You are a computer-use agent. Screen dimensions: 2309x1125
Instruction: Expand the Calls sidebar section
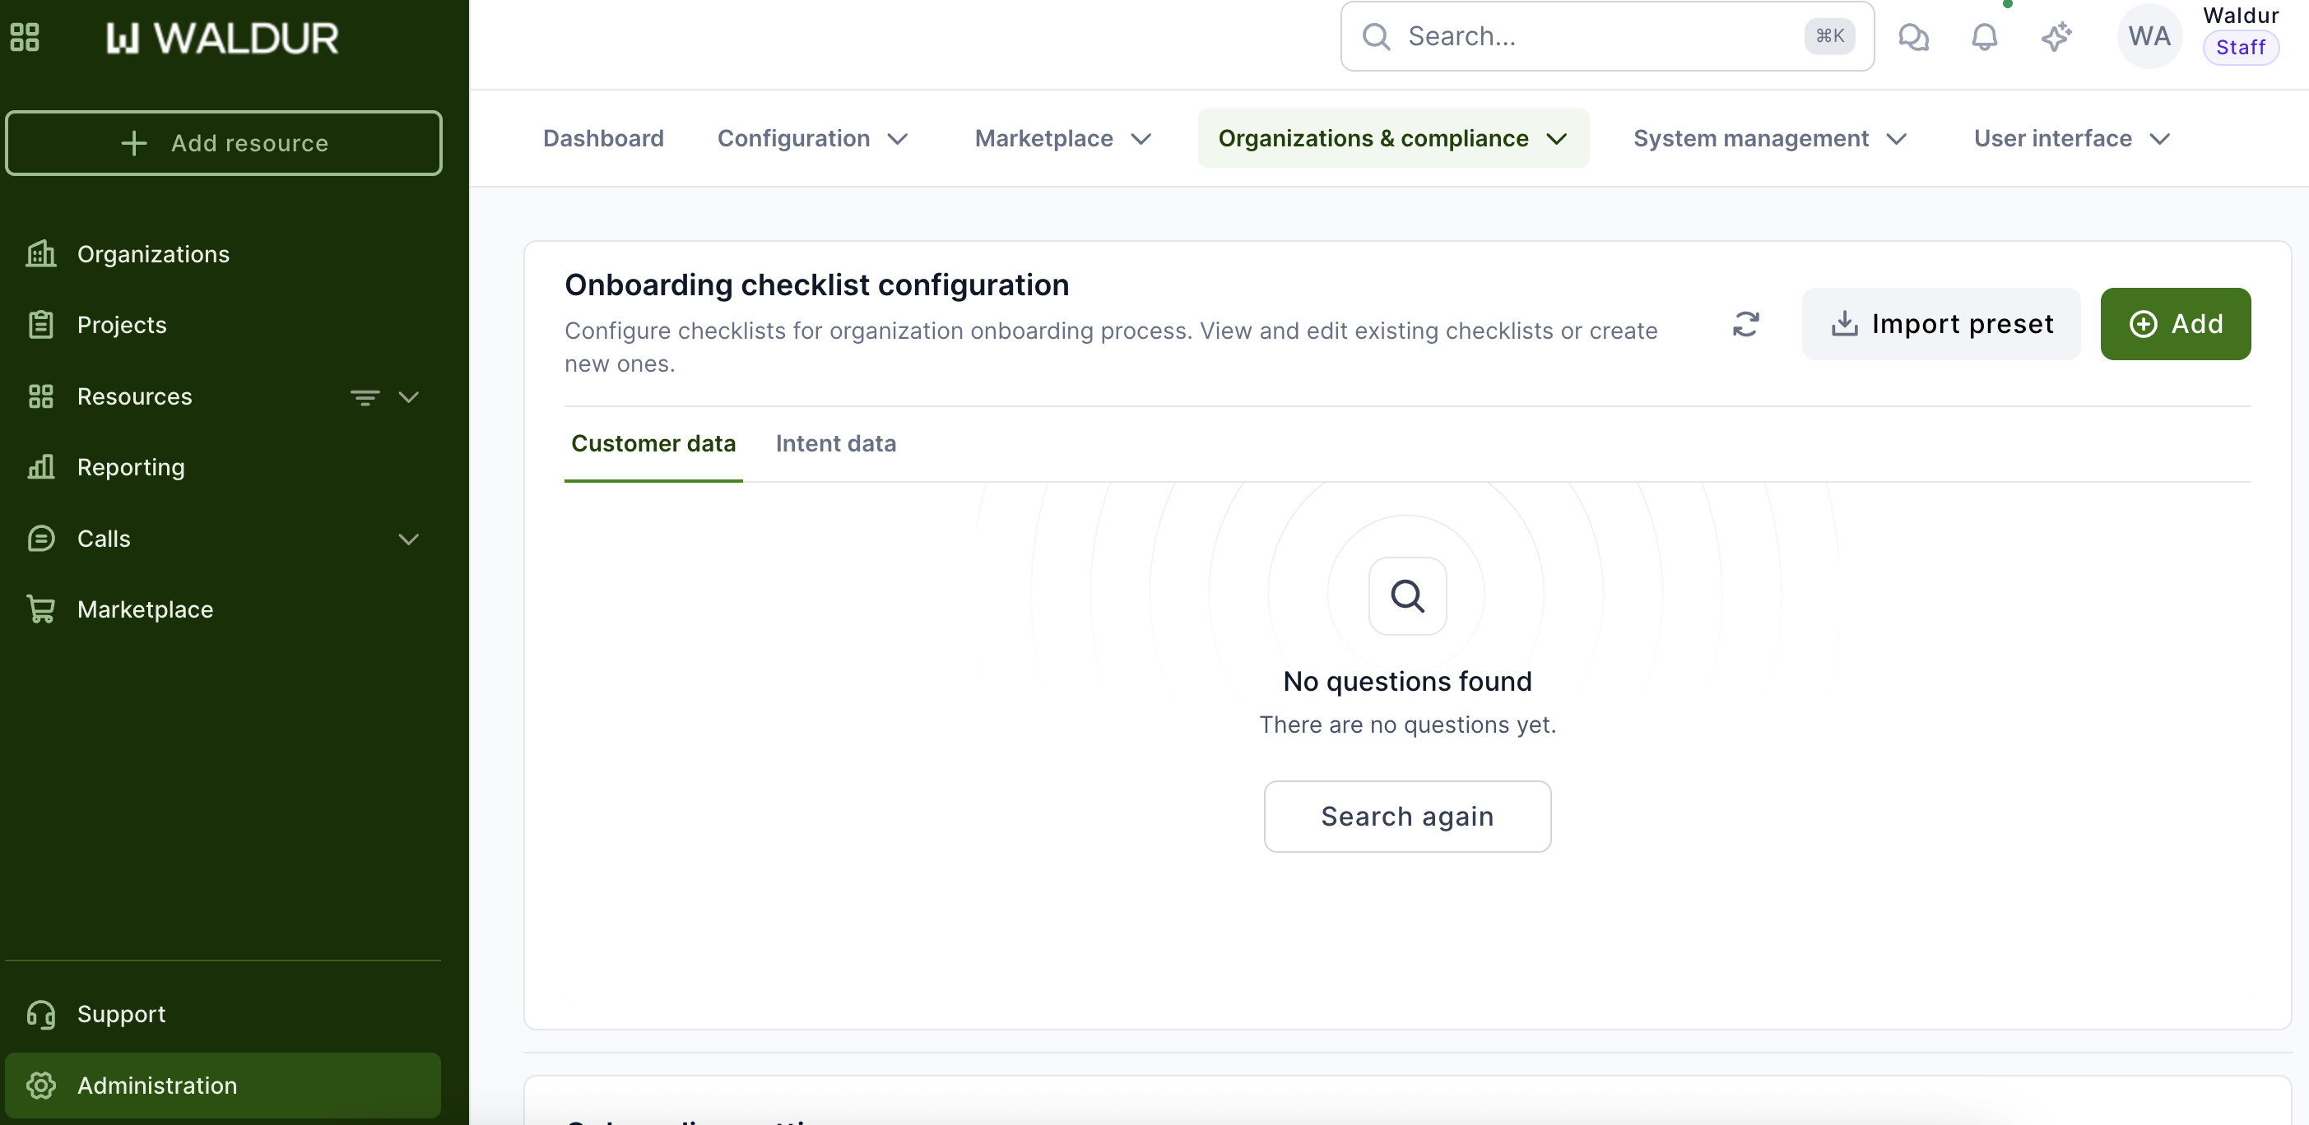(409, 539)
